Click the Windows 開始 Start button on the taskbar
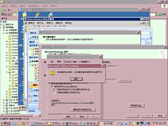 pyautogui.click(x=5, y=123)
